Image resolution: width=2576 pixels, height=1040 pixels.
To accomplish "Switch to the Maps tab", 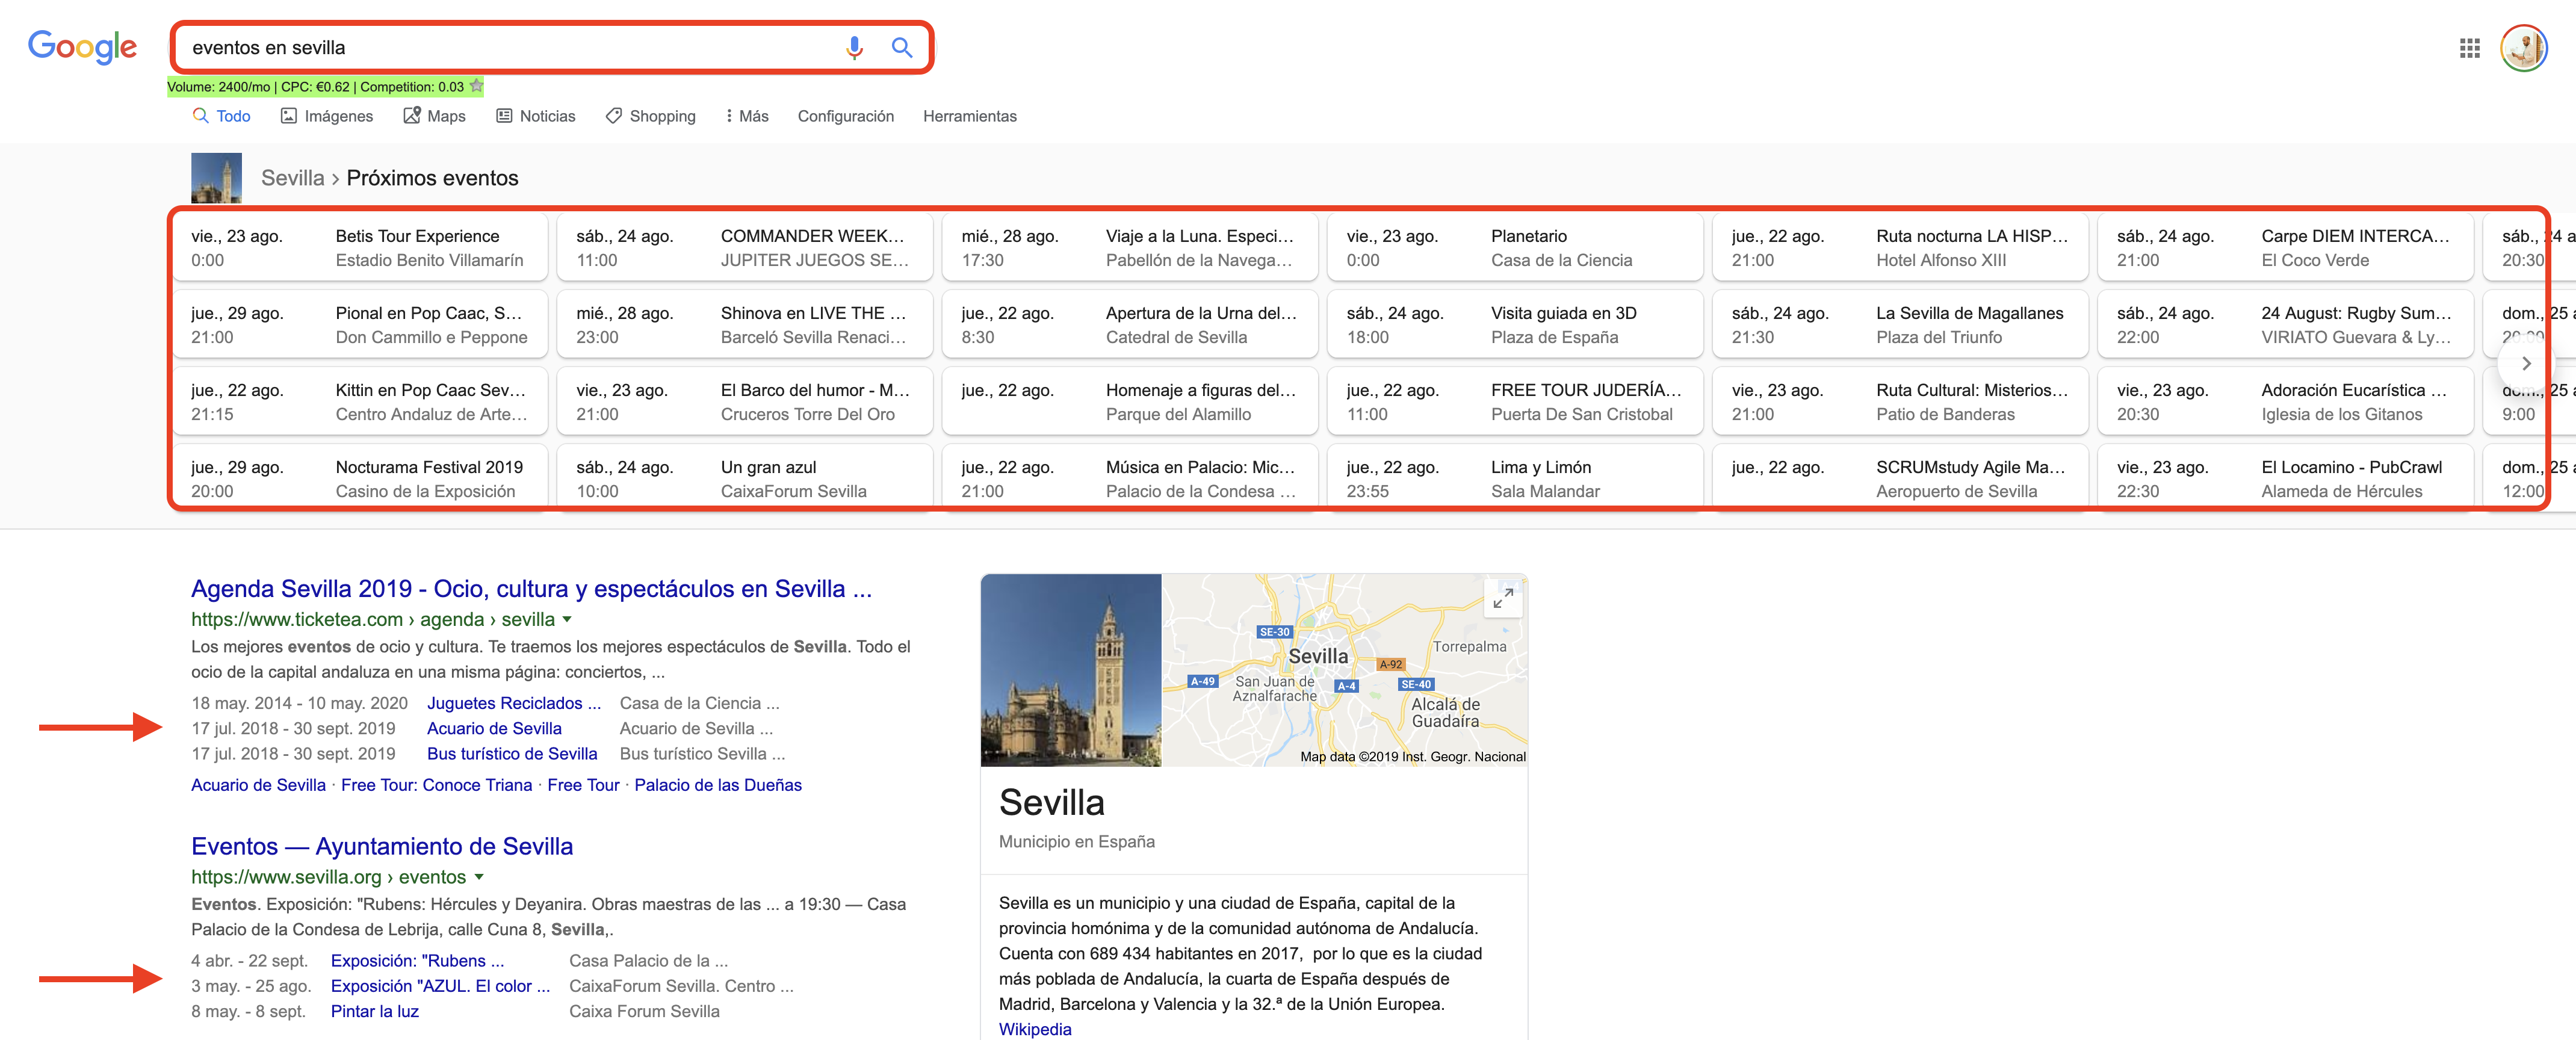I will 434,116.
